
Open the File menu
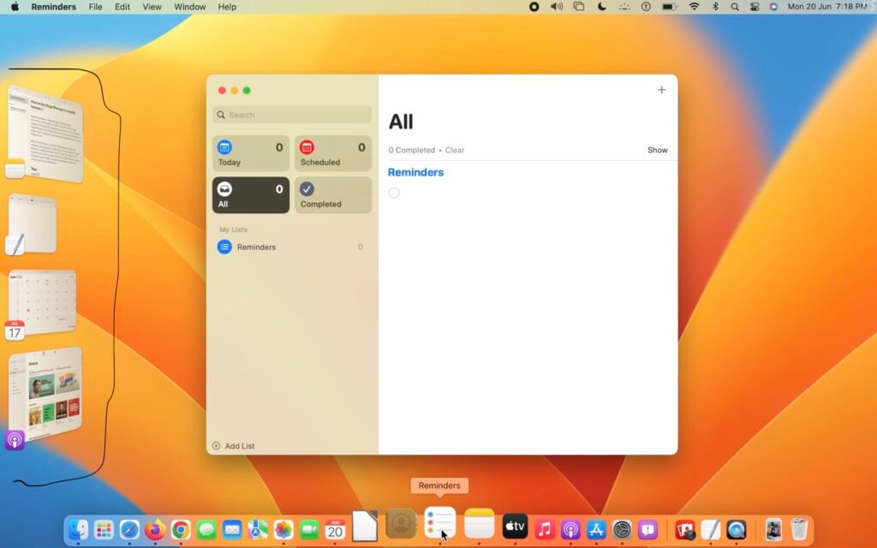tap(95, 7)
